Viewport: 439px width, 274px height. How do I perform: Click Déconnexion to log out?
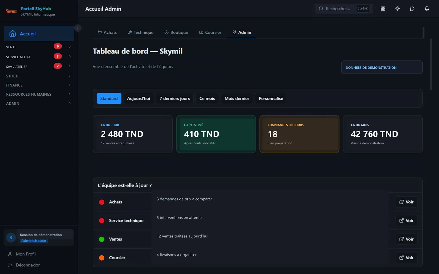click(24, 265)
